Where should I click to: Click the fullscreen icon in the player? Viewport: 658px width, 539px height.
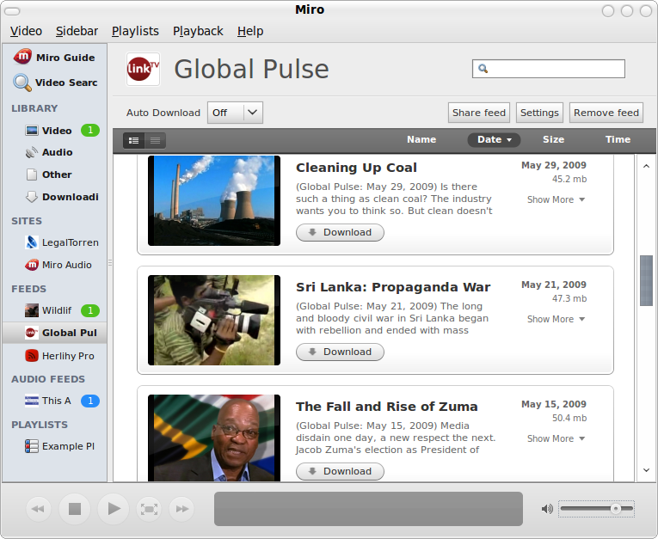point(149,509)
